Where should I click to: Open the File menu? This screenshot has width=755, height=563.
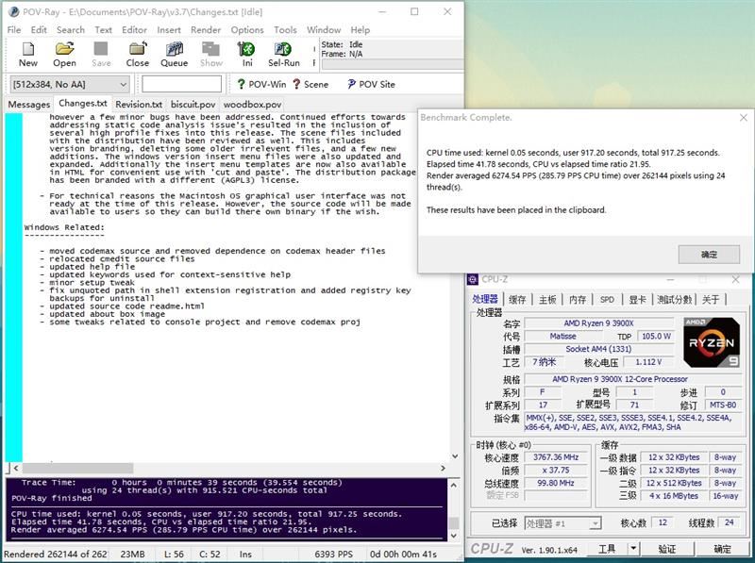click(x=14, y=30)
